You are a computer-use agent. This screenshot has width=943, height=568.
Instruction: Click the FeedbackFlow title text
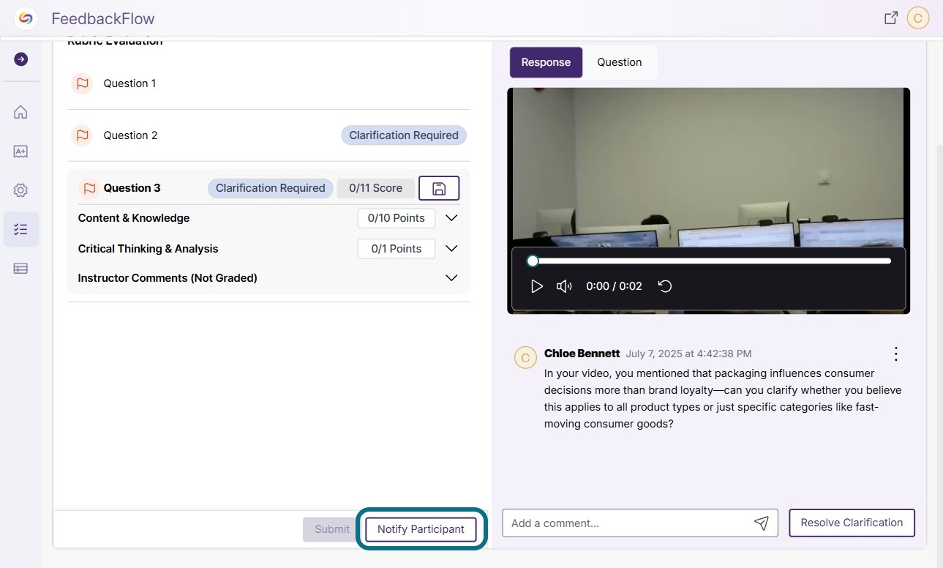(x=103, y=19)
